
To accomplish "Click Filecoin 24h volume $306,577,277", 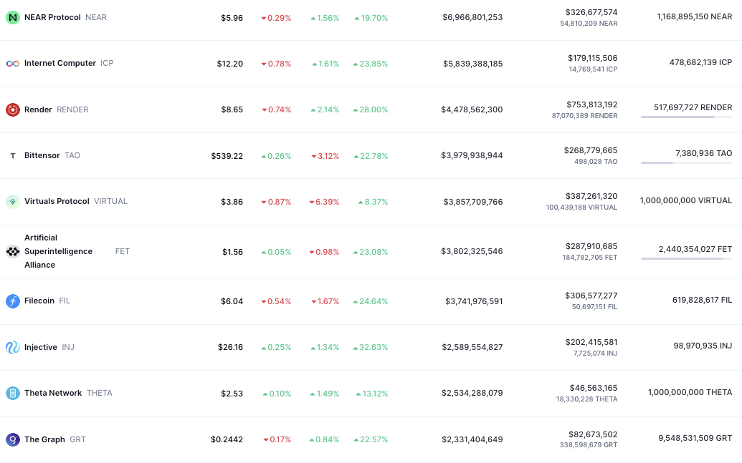I will tap(591, 296).
